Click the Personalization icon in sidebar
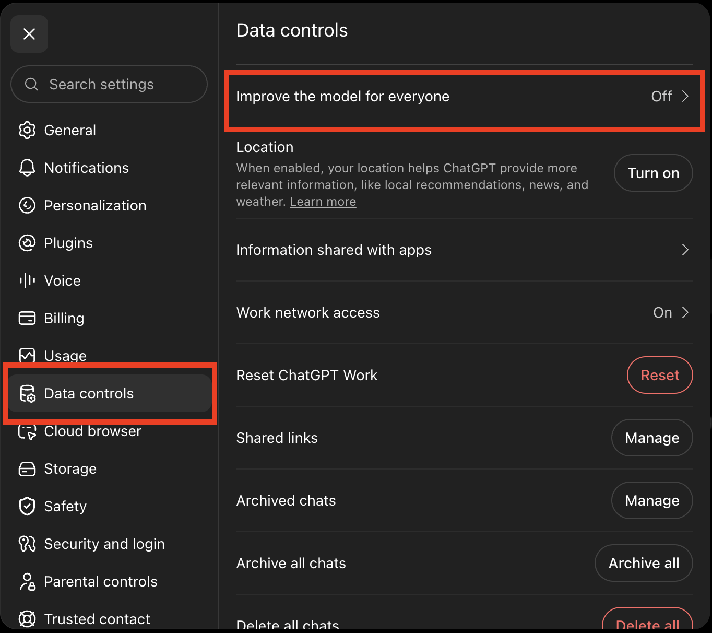The height and width of the screenshot is (633, 712). pos(27,205)
